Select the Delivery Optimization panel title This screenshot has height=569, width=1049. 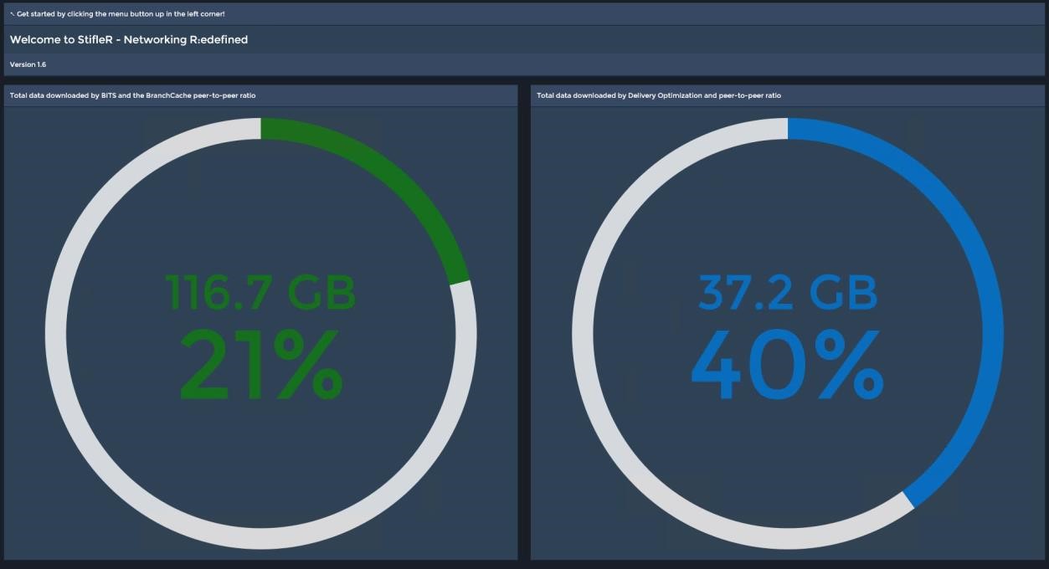click(x=659, y=95)
